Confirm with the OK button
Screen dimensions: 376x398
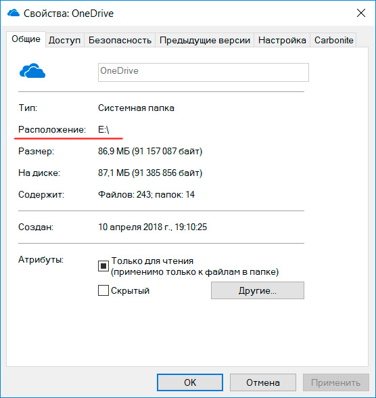click(x=190, y=382)
